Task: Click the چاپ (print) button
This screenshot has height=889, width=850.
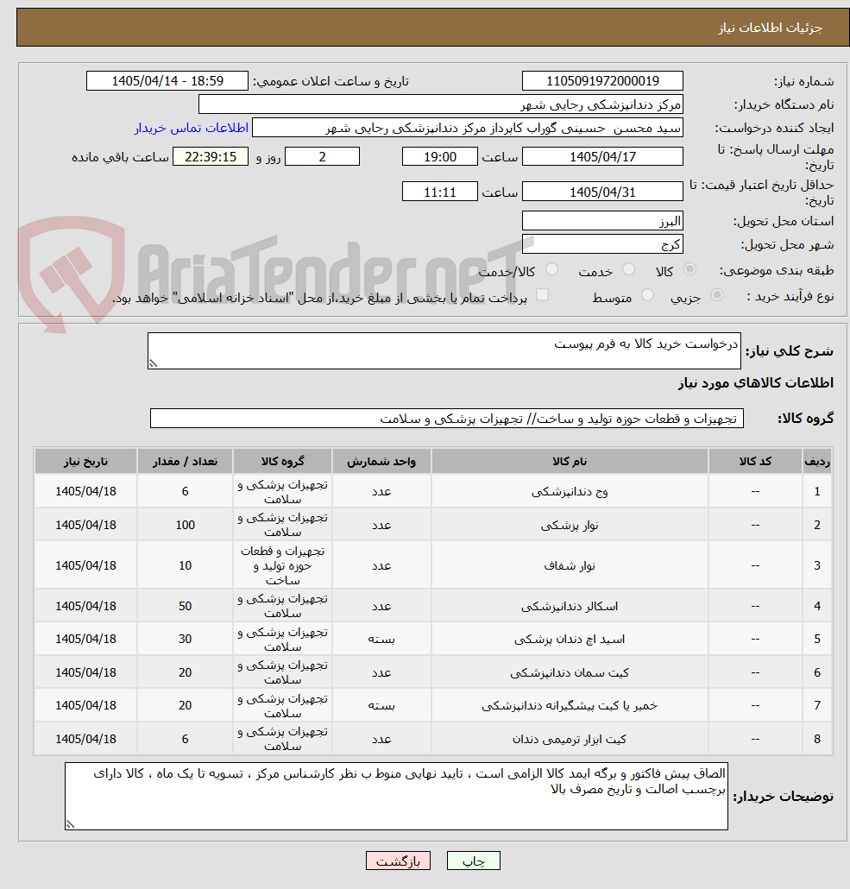Action: (x=474, y=861)
